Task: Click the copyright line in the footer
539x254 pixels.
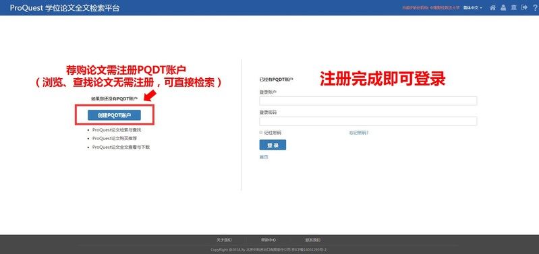Action: [x=268, y=250]
